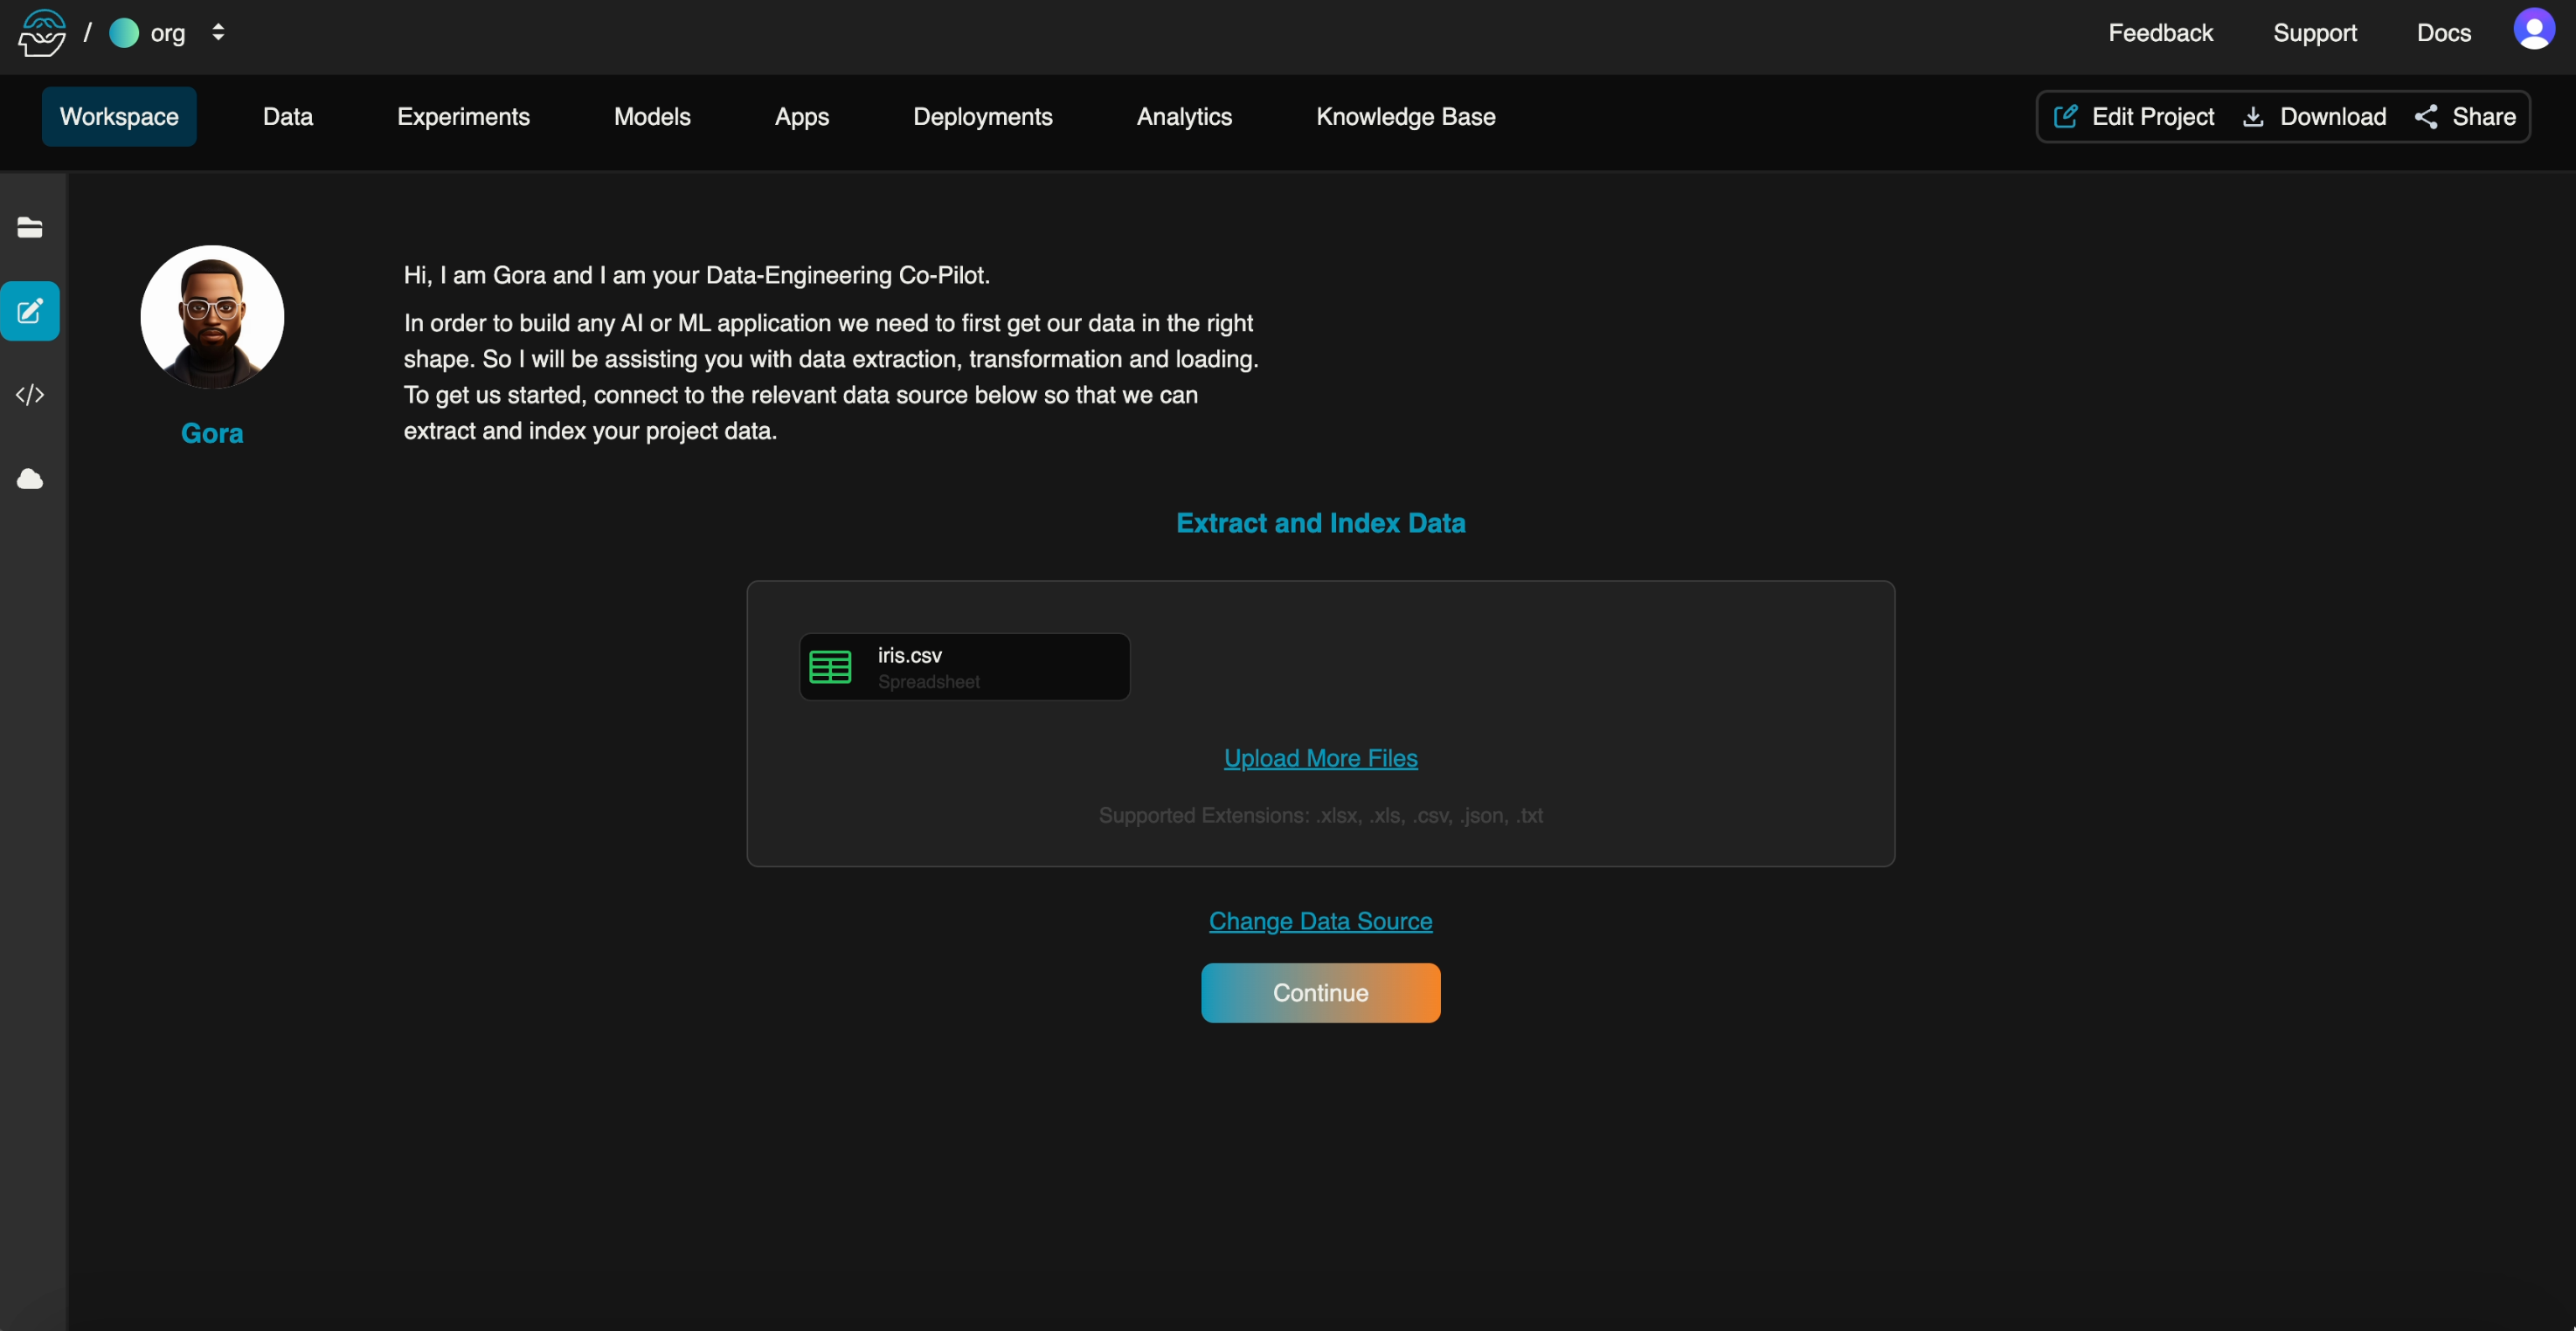Click Gora's avatar thumbnail
The height and width of the screenshot is (1331, 2576).
(212, 317)
